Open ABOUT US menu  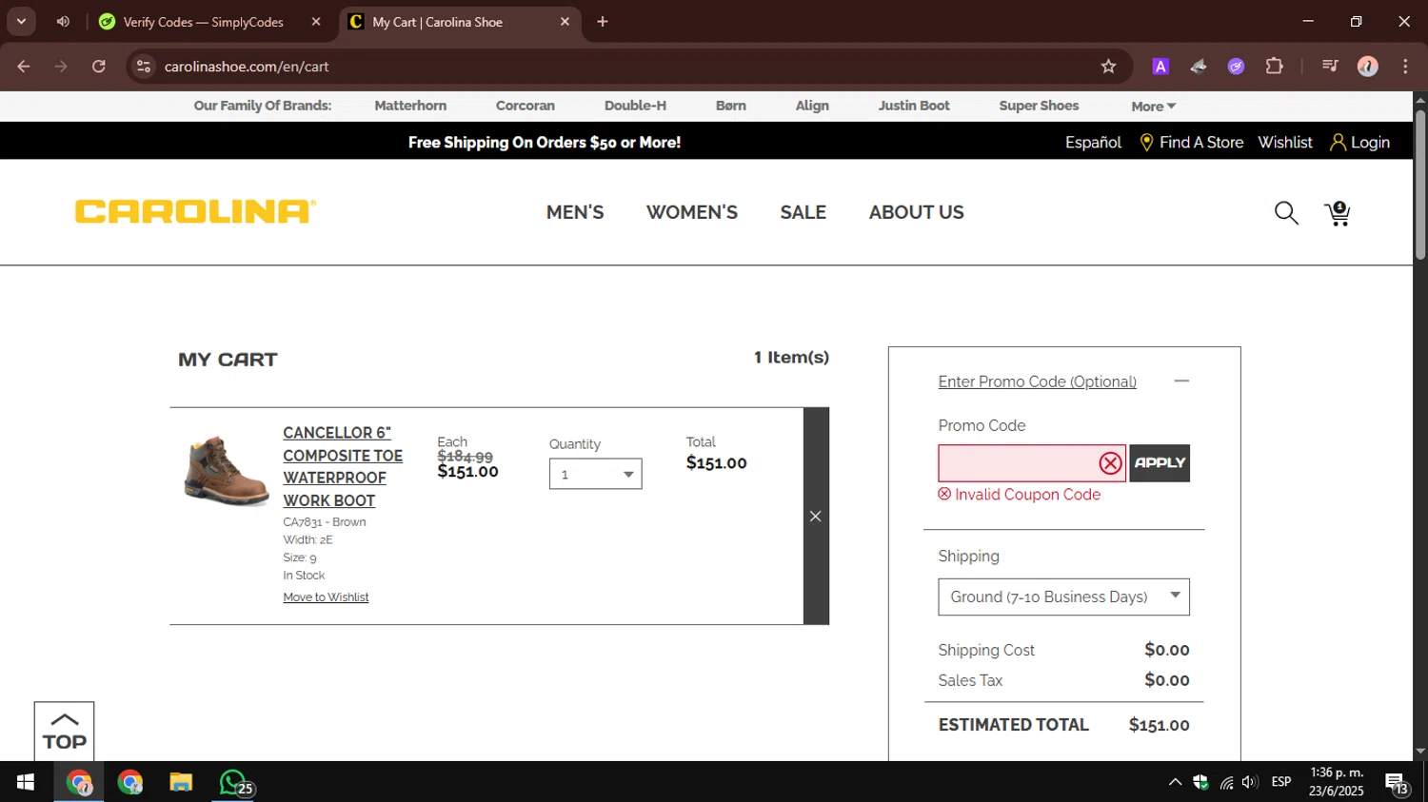[x=916, y=212]
